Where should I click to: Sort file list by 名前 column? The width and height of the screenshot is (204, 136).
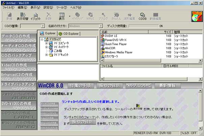[x=124, y=32]
